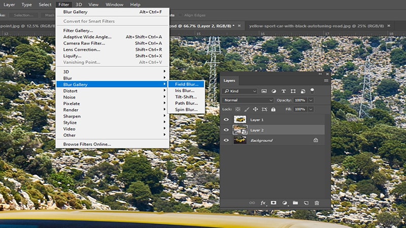Expand the Distort submenu

[x=113, y=91]
